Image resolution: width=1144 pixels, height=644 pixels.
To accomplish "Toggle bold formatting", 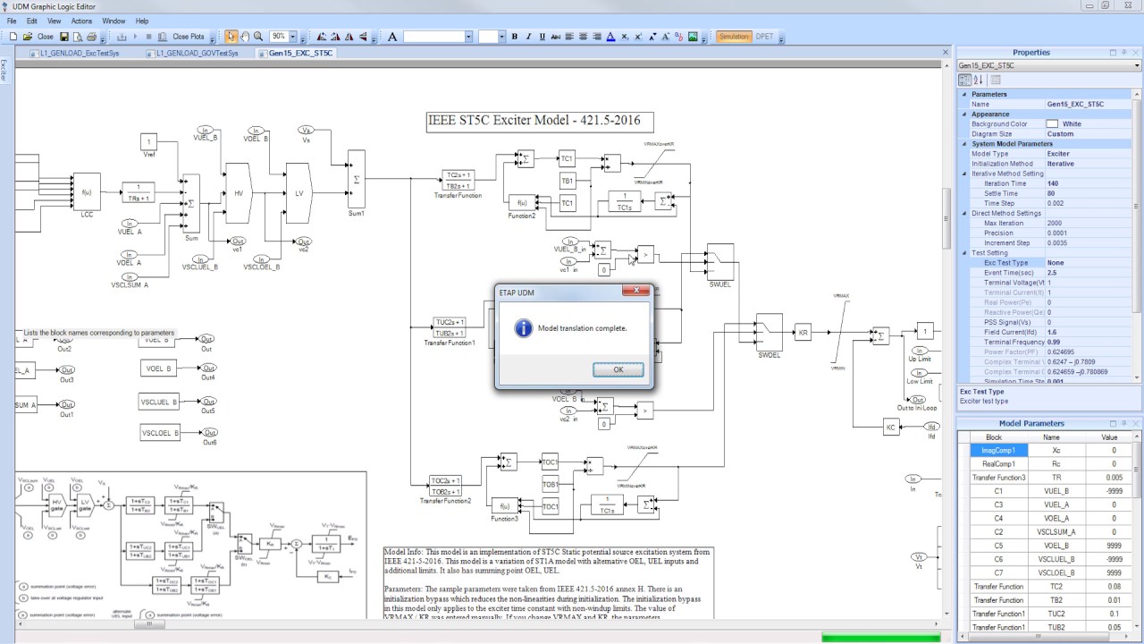I will [514, 37].
